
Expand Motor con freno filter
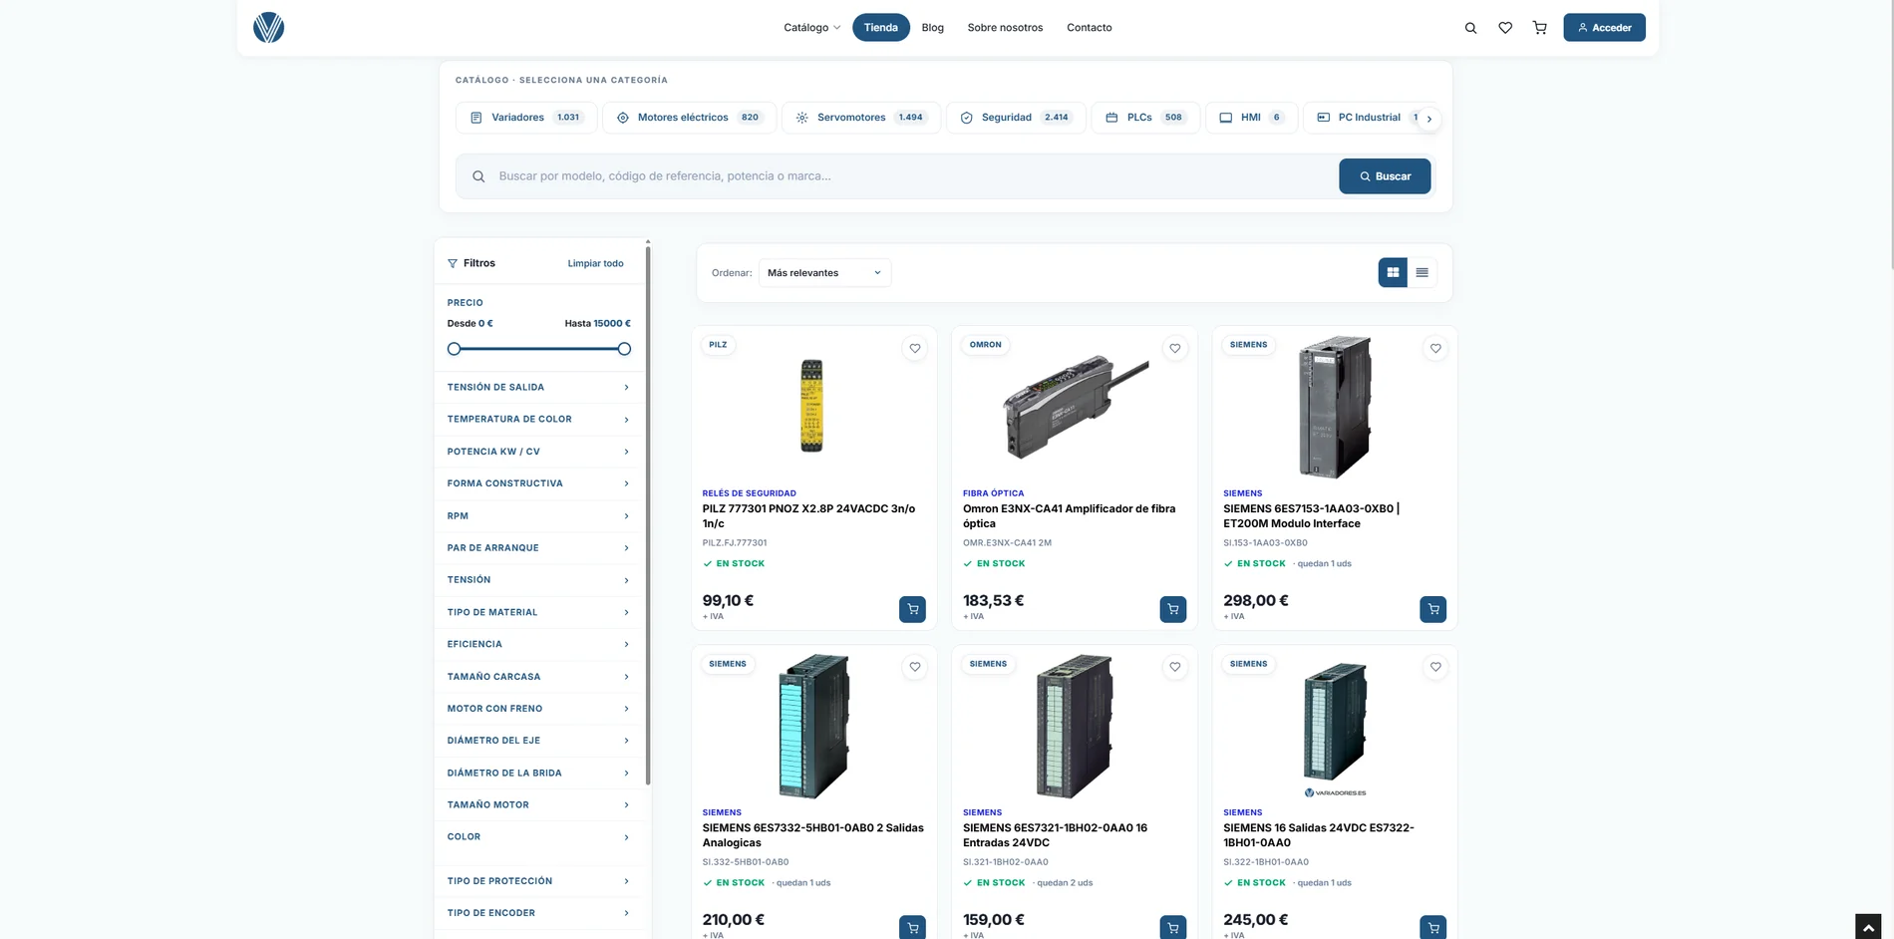click(x=538, y=709)
